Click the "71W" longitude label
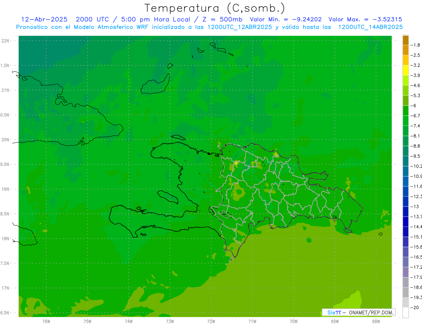The width and height of the screenshot is (422, 326). pos(252,321)
